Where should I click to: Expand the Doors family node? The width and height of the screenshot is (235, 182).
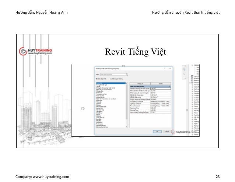tap(192, 106)
